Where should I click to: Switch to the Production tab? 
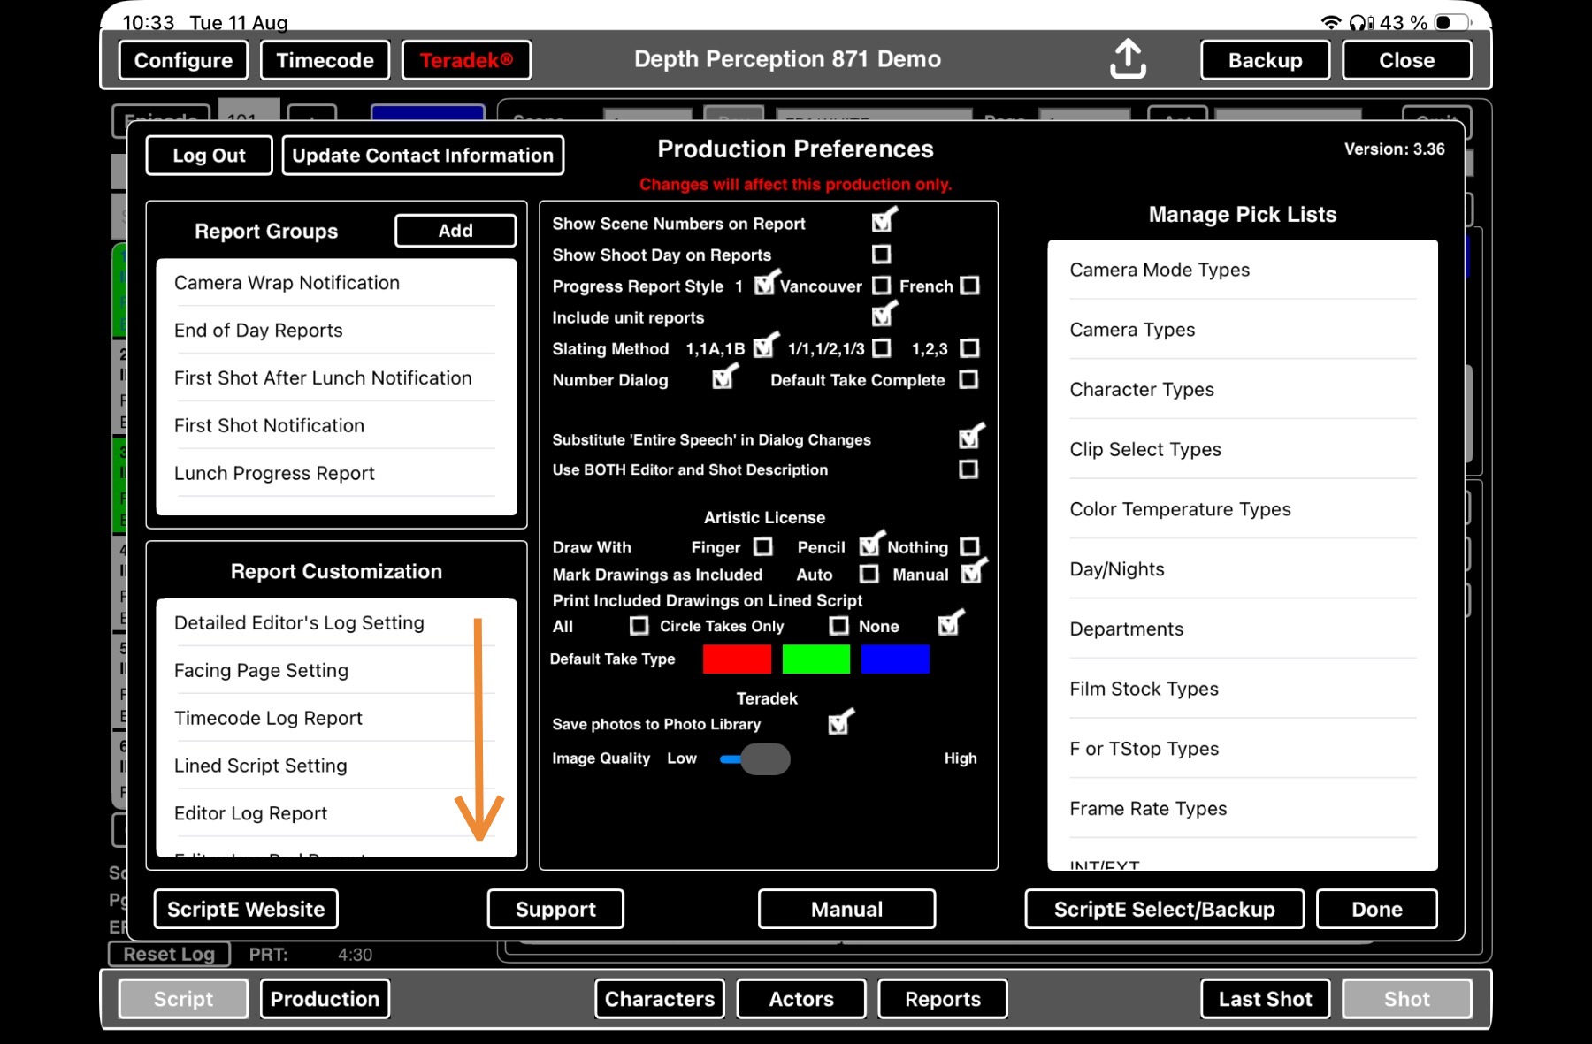click(325, 999)
